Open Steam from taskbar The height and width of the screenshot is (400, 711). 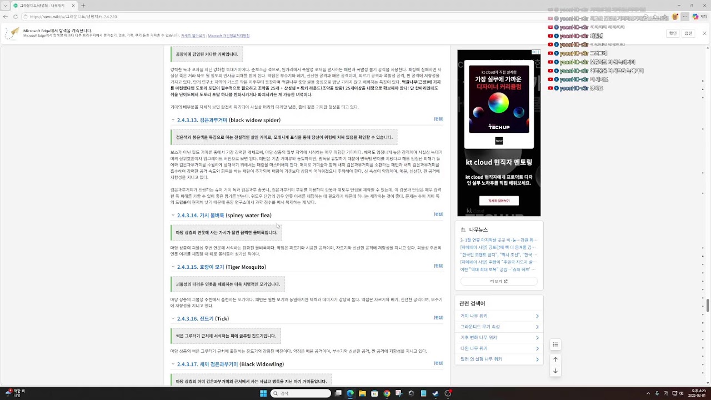[x=435, y=393]
